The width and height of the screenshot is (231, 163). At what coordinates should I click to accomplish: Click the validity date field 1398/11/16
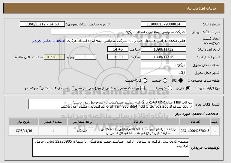163,57
